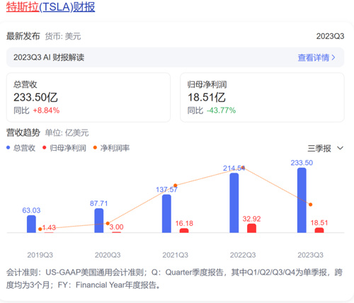Click the 2023Q3 label at top right
Viewport: 354px width, 303px height.
pyautogui.click(x=330, y=36)
